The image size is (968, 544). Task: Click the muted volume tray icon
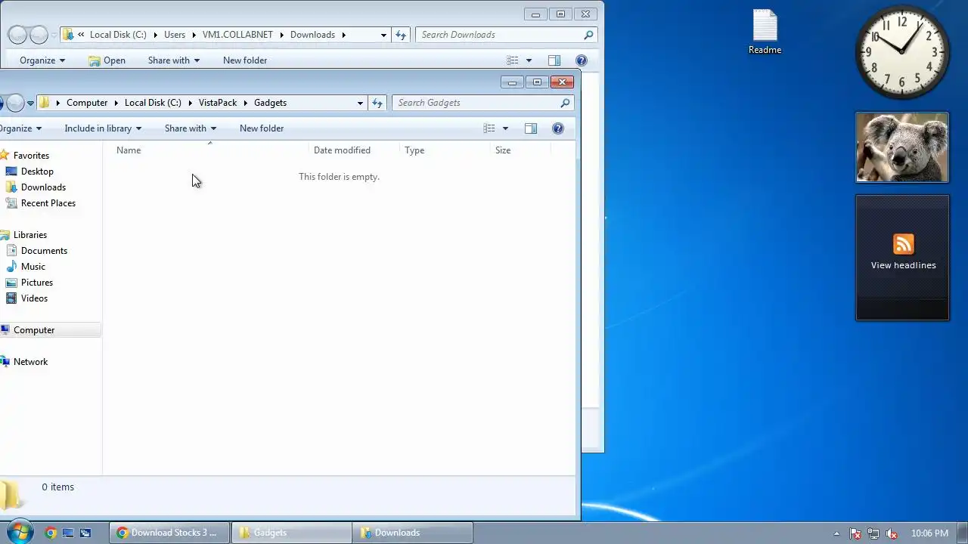892,533
